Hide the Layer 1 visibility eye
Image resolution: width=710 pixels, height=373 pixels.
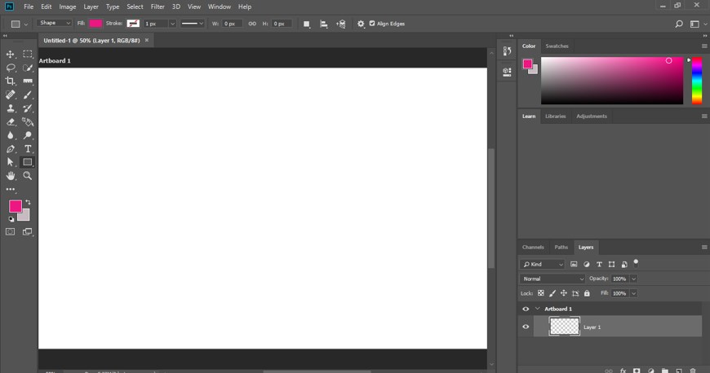pos(526,327)
